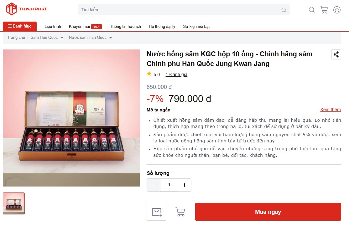
Task: Decrease quantity with the minus button
Action: point(154,185)
